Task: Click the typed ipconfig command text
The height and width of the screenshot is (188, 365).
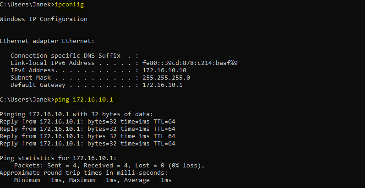Action: [x=69, y=5]
